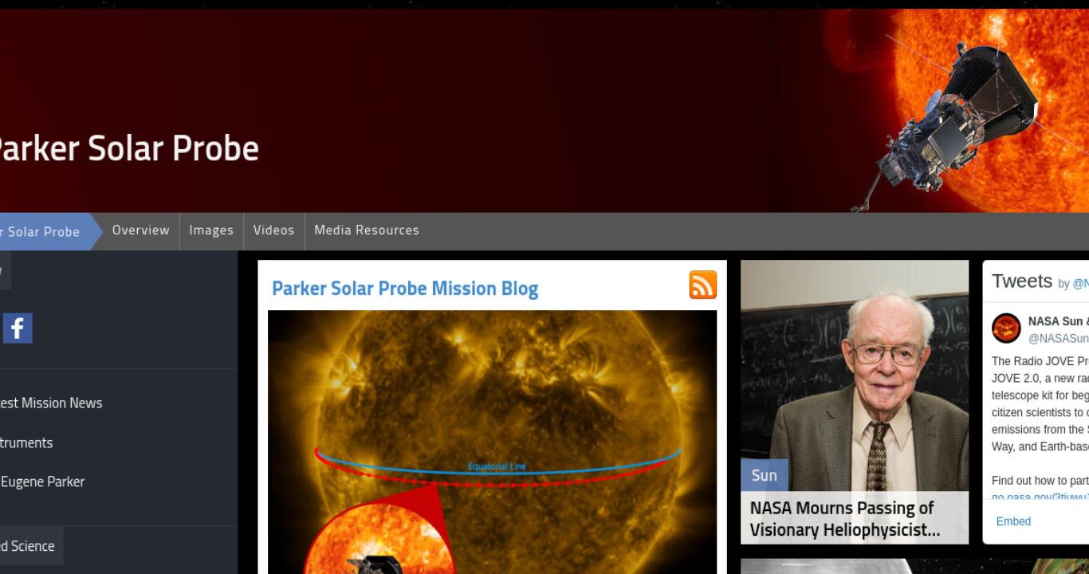Select the Instruments sidebar link
The height and width of the screenshot is (574, 1089).
click(26, 442)
